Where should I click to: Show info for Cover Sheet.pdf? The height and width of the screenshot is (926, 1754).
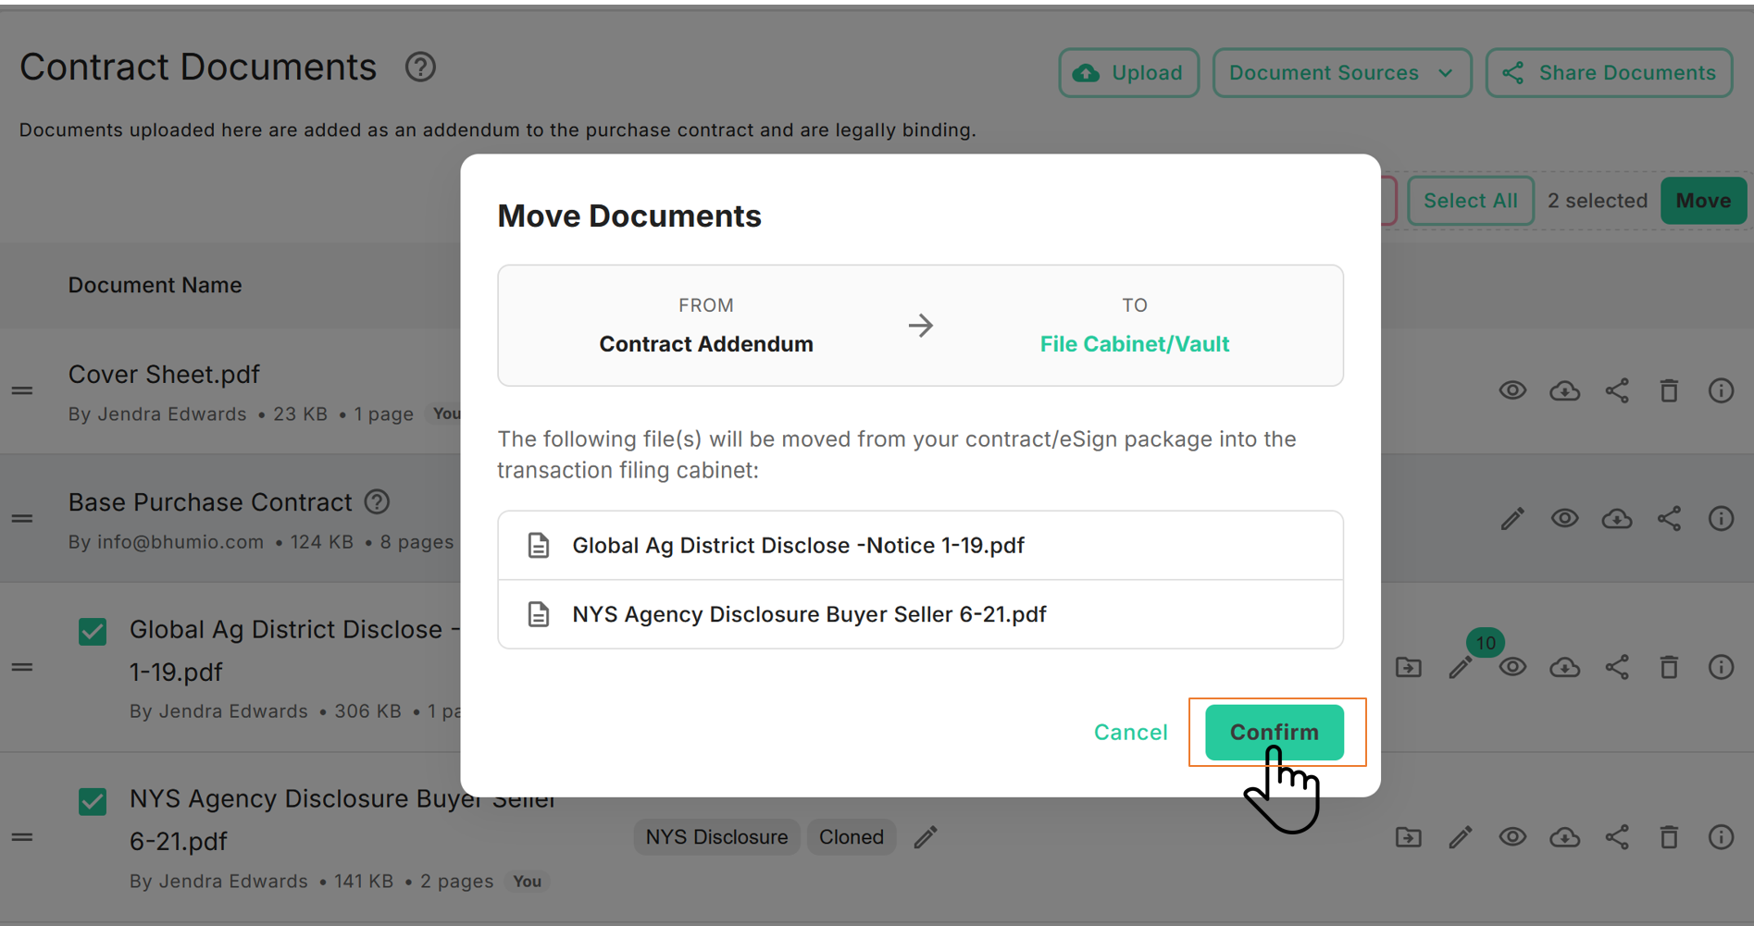[x=1721, y=390]
